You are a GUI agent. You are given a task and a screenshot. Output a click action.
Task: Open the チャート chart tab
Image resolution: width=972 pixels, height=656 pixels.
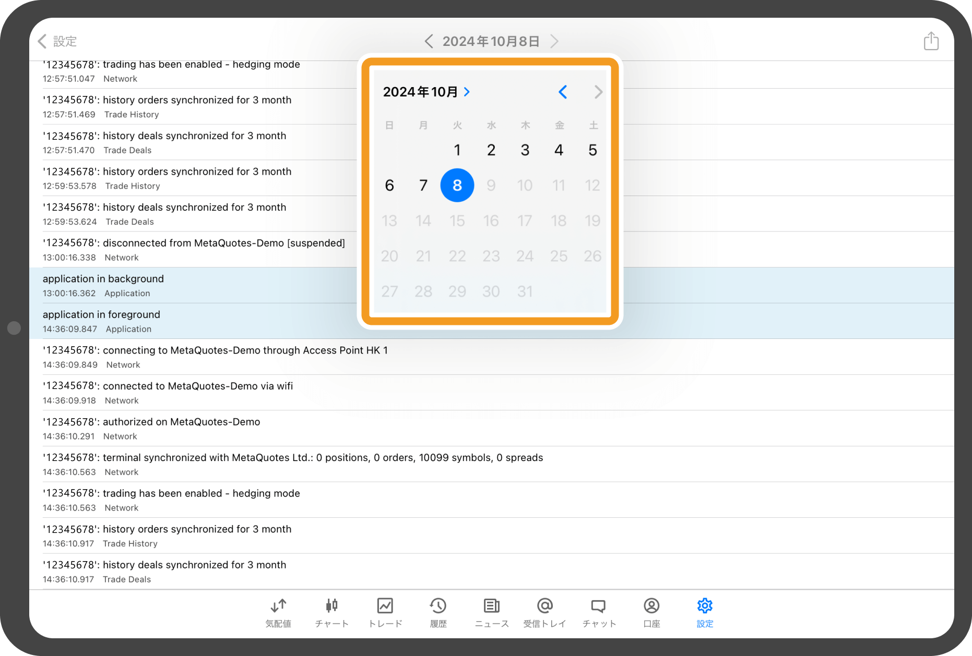tap(331, 613)
